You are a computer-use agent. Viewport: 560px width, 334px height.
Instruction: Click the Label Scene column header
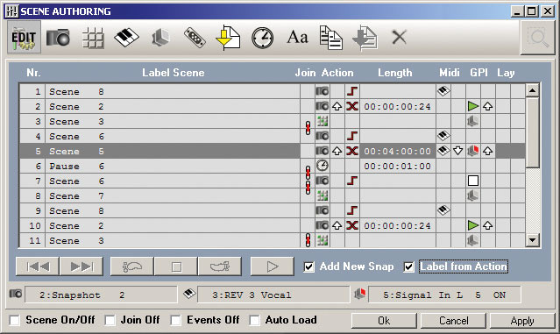[174, 73]
